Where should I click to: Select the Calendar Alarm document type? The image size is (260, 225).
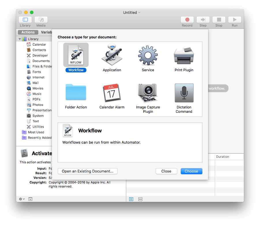112,93
